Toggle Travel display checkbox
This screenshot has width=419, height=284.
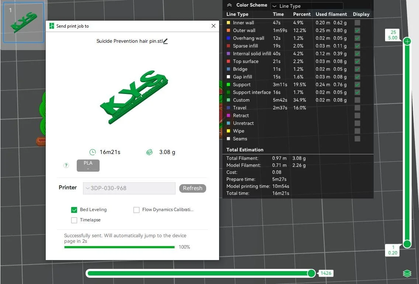pyautogui.click(x=357, y=108)
